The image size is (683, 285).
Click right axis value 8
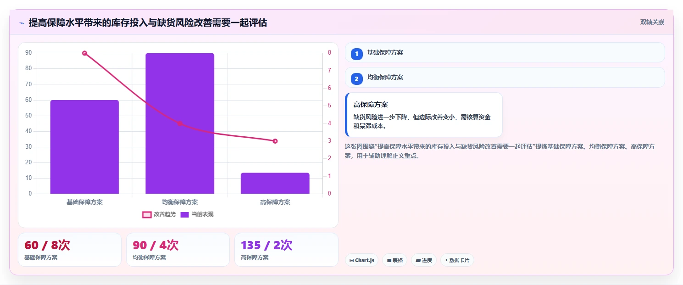(329, 53)
